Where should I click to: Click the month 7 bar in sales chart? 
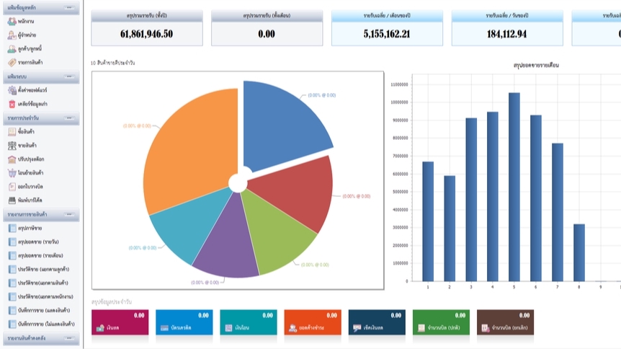557,212
